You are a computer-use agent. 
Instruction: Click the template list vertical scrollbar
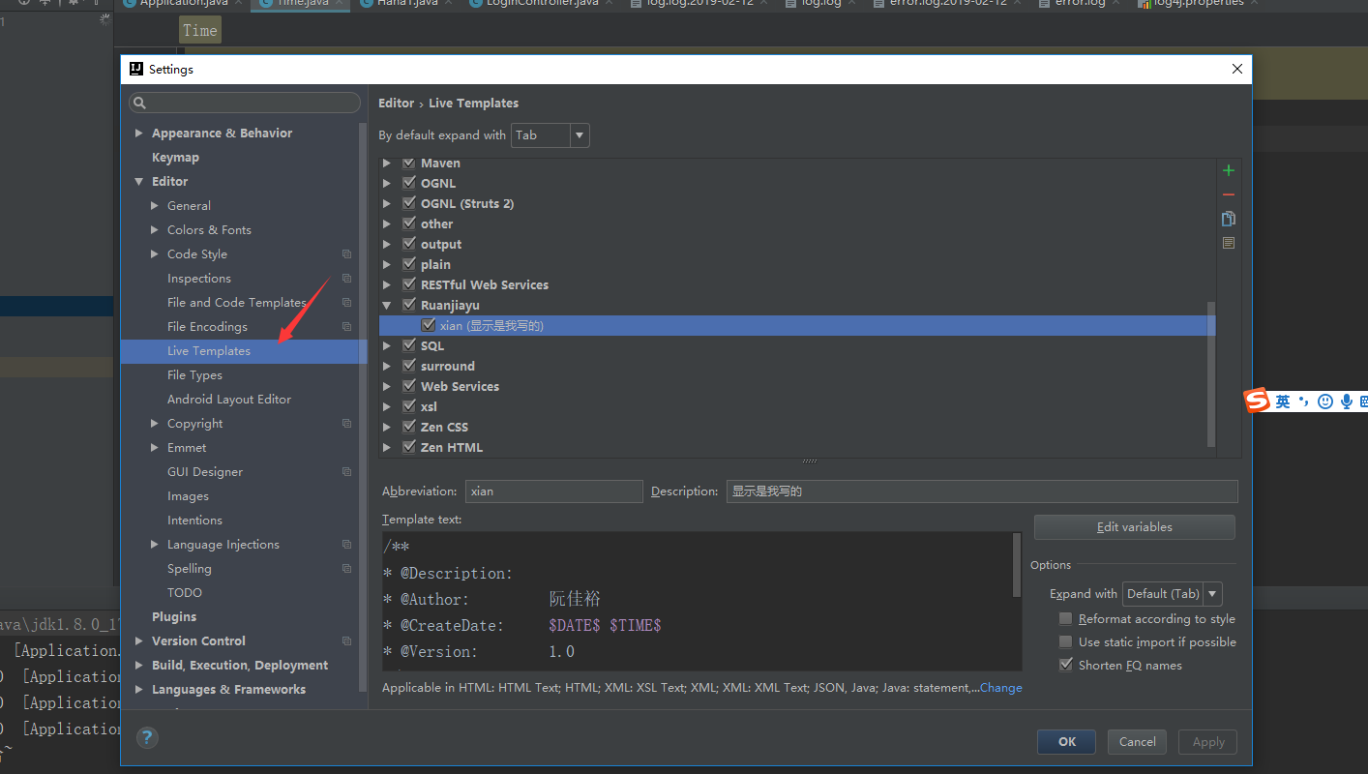click(1210, 374)
